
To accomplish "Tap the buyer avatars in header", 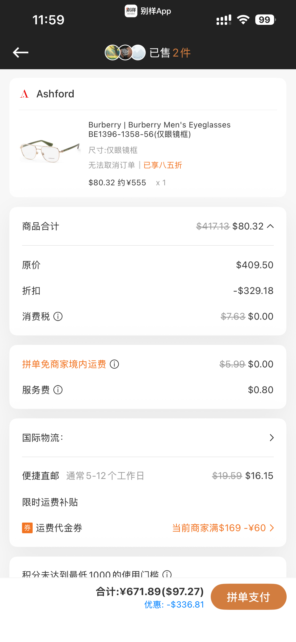I will click(125, 52).
